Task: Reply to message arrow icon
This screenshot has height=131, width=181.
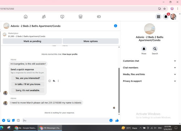Action: [x=54, y=81]
